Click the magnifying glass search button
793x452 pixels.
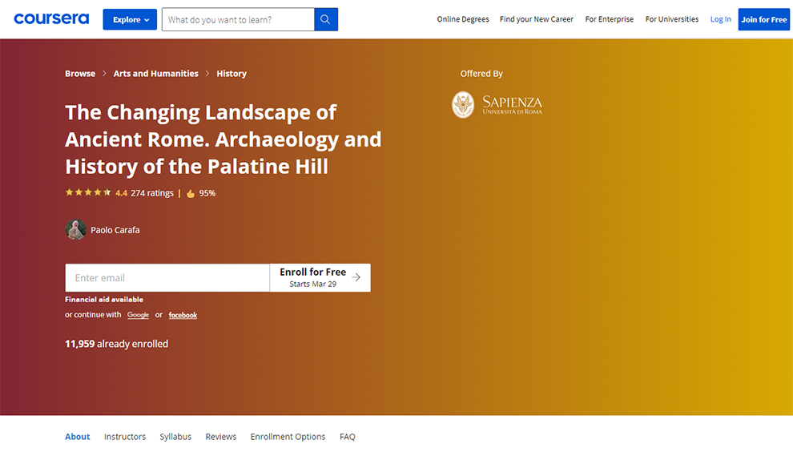click(326, 19)
